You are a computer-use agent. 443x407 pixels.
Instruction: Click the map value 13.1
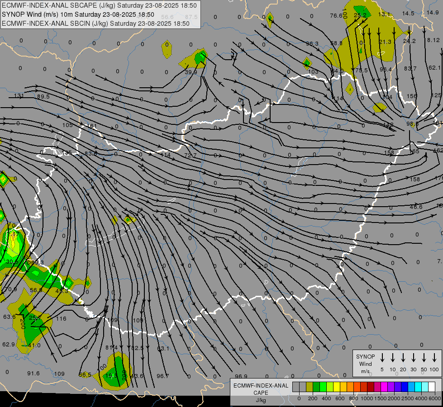[384, 14]
